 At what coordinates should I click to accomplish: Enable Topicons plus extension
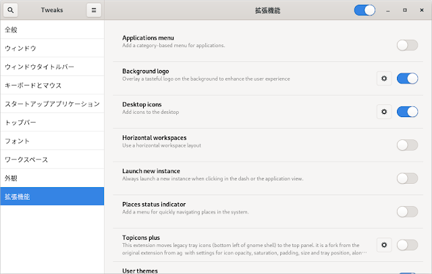(x=407, y=245)
